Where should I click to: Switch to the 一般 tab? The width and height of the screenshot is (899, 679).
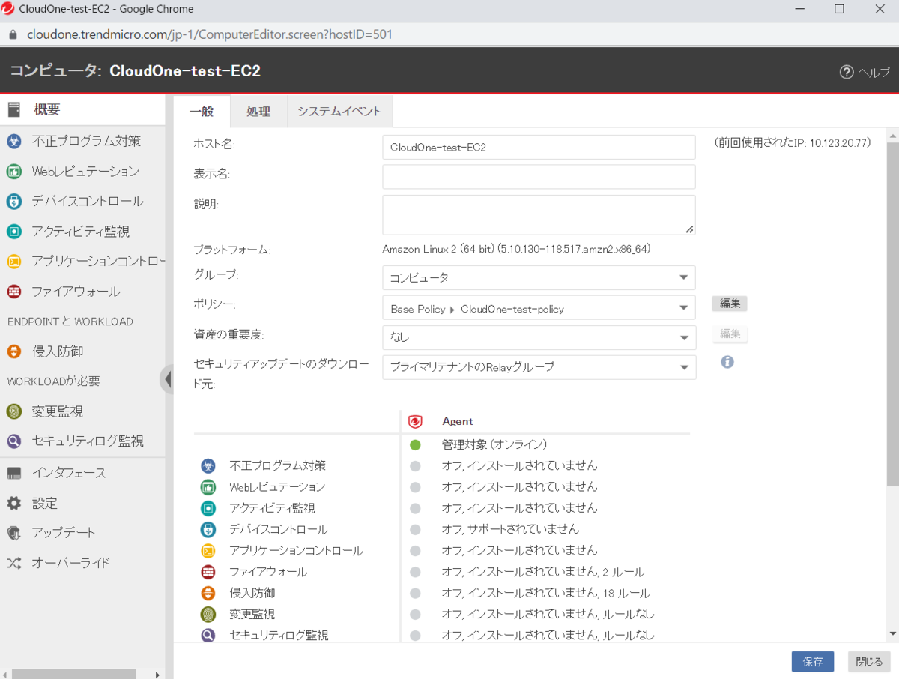(x=202, y=112)
